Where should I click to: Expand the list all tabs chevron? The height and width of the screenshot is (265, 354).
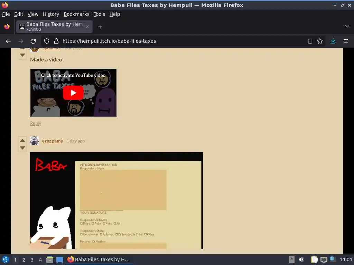[347, 27]
